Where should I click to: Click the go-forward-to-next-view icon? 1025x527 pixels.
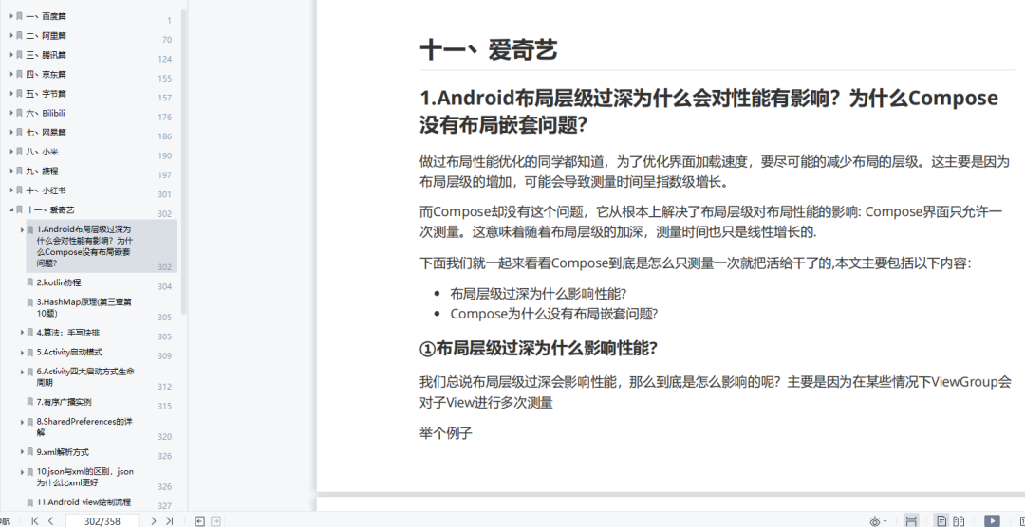pos(215,520)
